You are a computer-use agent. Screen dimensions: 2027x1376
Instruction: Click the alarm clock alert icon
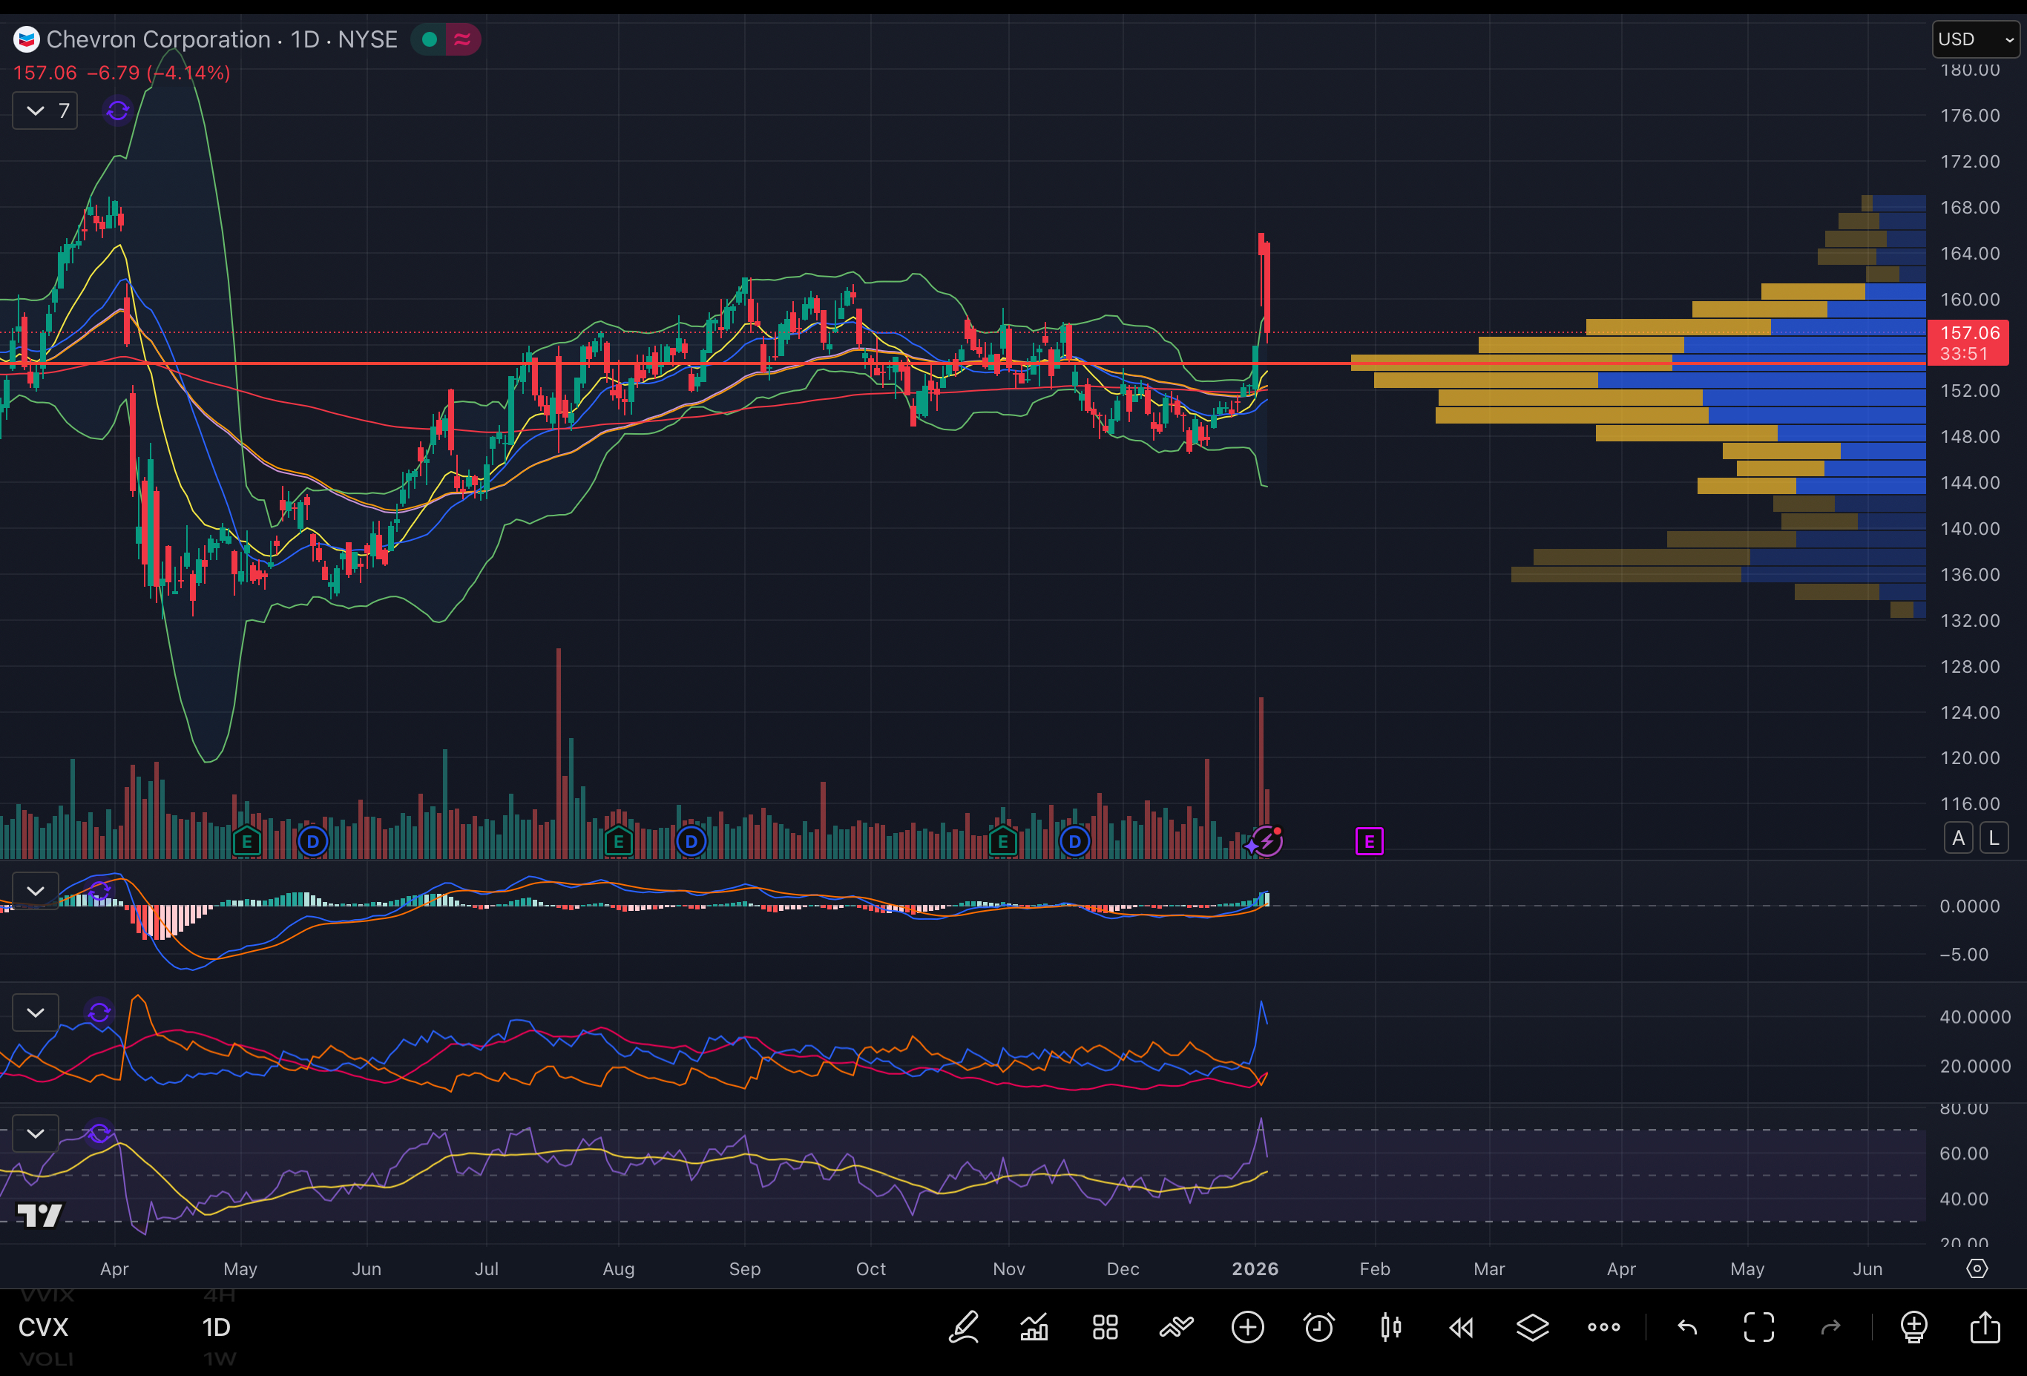1318,1327
